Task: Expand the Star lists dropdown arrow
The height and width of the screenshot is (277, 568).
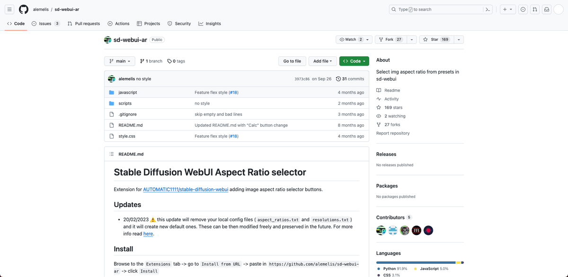Action: pos(459,40)
